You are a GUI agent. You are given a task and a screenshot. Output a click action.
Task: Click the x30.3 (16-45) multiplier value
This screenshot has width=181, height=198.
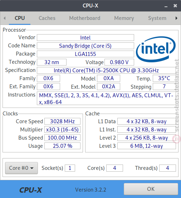coord(62,130)
